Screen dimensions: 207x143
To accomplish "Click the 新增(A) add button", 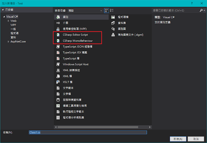I will pyautogui.click(x=178, y=139).
